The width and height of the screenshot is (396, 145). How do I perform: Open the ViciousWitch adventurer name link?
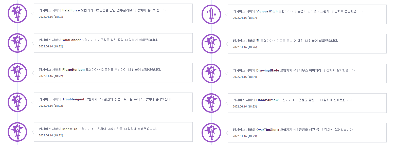267,11
